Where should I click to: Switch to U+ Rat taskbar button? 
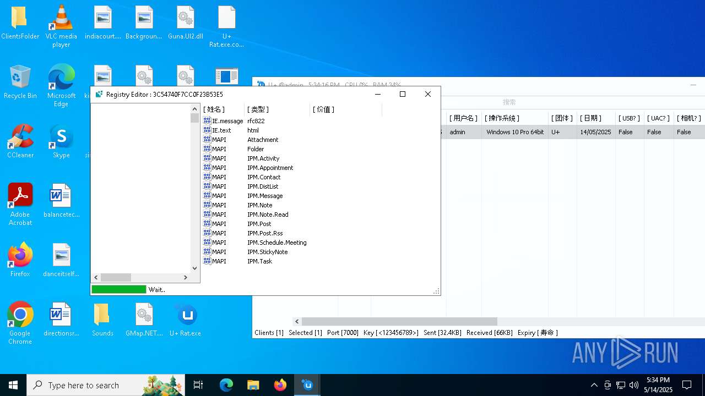click(x=307, y=385)
